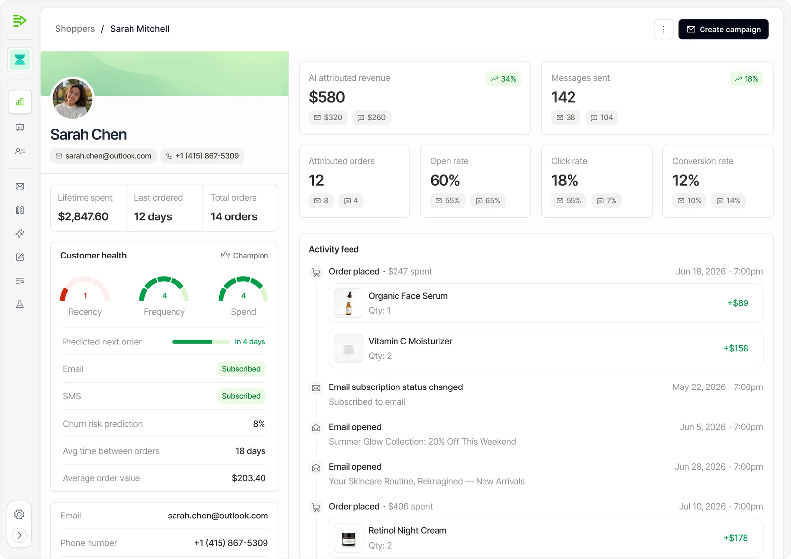Viewport: 791px width, 559px height.
Task: Click the Email Subscribed status badge
Action: tap(241, 369)
